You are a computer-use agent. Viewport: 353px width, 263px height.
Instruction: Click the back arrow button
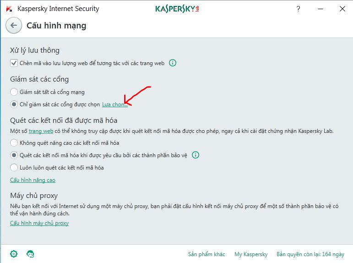tap(14, 26)
